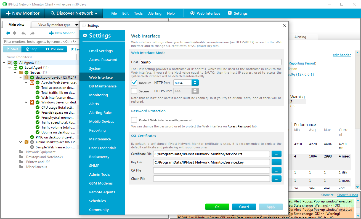Open the Tools menu

point(139,13)
